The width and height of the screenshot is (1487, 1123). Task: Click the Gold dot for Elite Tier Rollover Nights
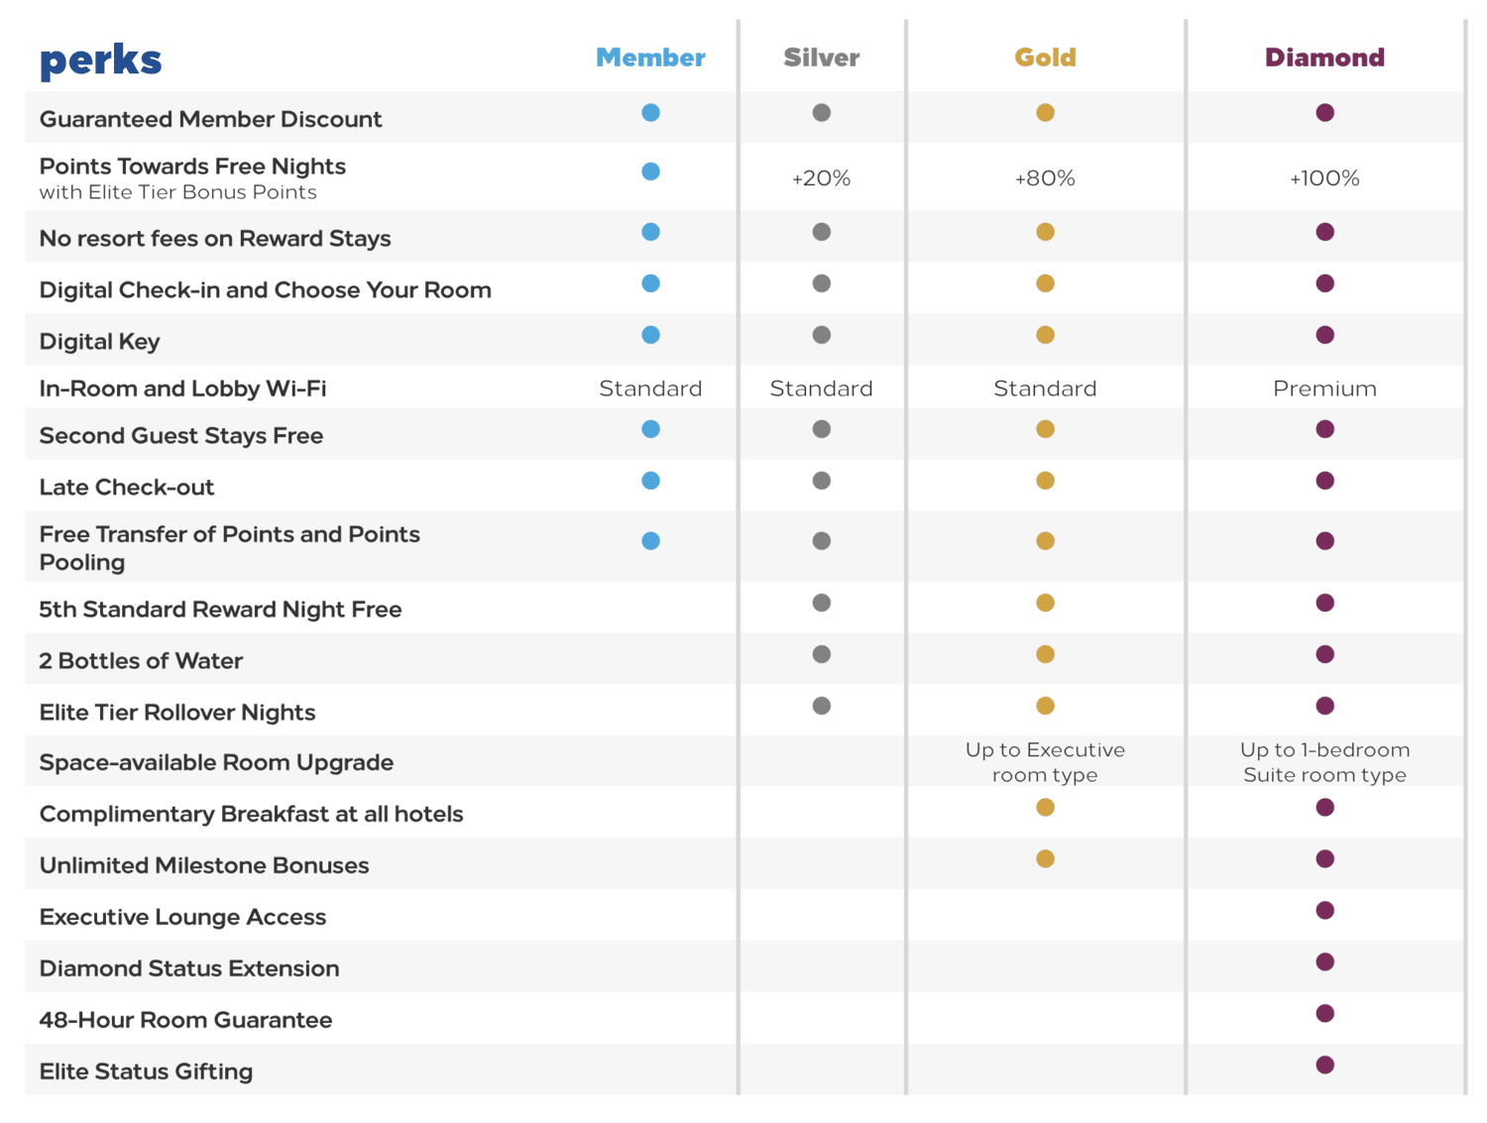click(x=1045, y=706)
